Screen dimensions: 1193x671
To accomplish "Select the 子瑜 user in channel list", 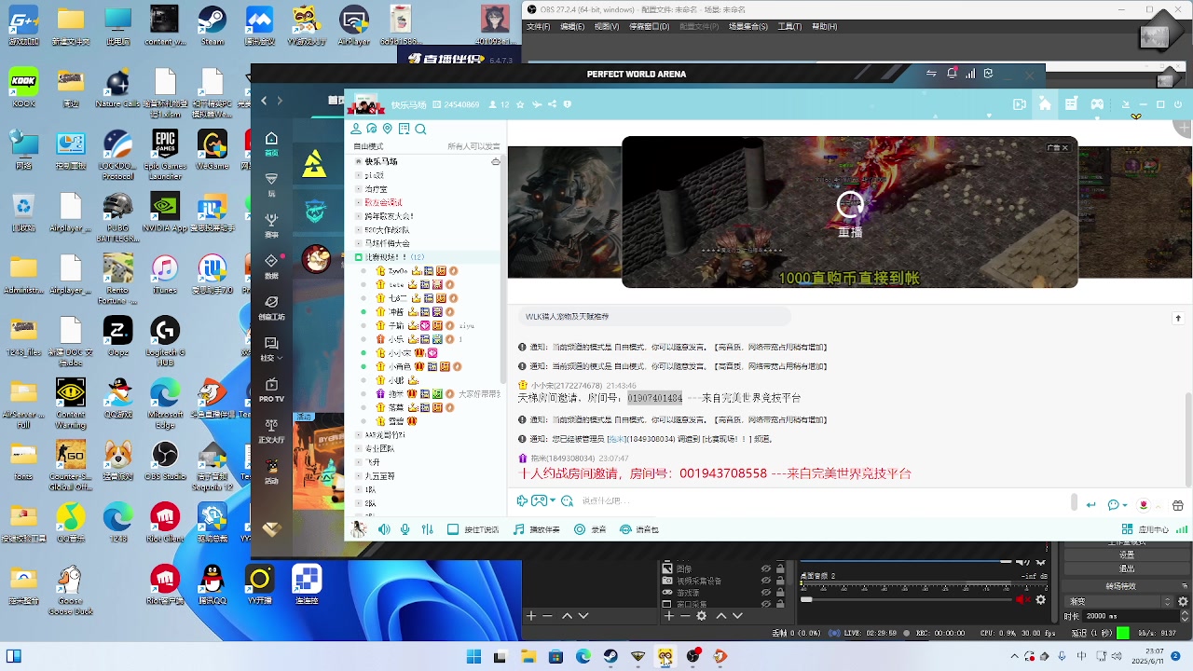I will tap(396, 325).
